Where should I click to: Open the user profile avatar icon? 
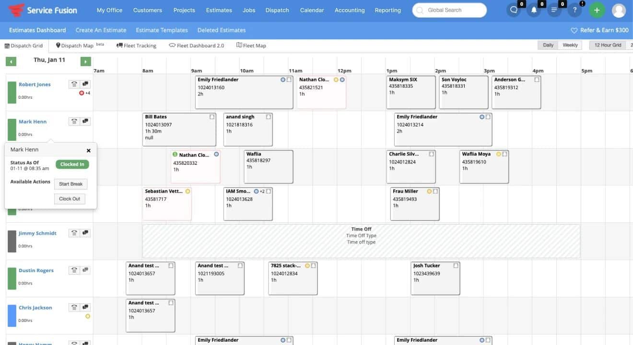pyautogui.click(x=619, y=9)
